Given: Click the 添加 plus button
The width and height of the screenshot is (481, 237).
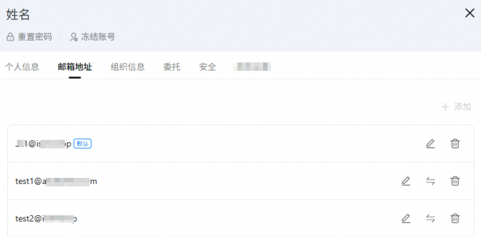Looking at the screenshot, I should coord(456,107).
